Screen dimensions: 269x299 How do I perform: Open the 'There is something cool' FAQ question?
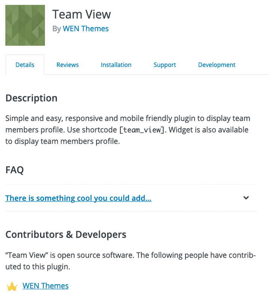point(78,198)
